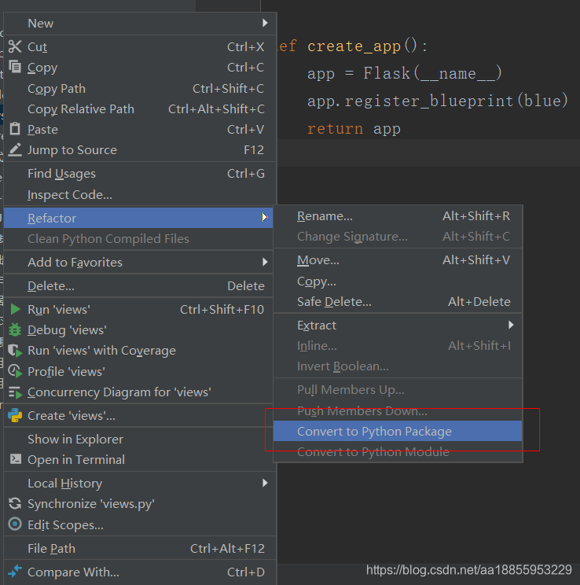Choose Paste in the context menu
Viewport: 580px width, 585px height.
[140, 130]
